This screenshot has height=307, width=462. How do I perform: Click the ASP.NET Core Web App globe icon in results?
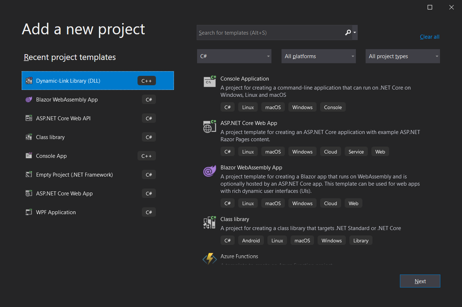tap(210, 126)
